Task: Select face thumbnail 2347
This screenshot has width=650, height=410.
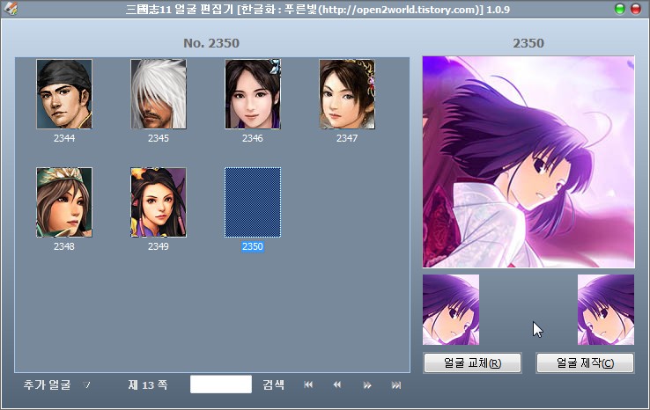Action: tap(347, 94)
